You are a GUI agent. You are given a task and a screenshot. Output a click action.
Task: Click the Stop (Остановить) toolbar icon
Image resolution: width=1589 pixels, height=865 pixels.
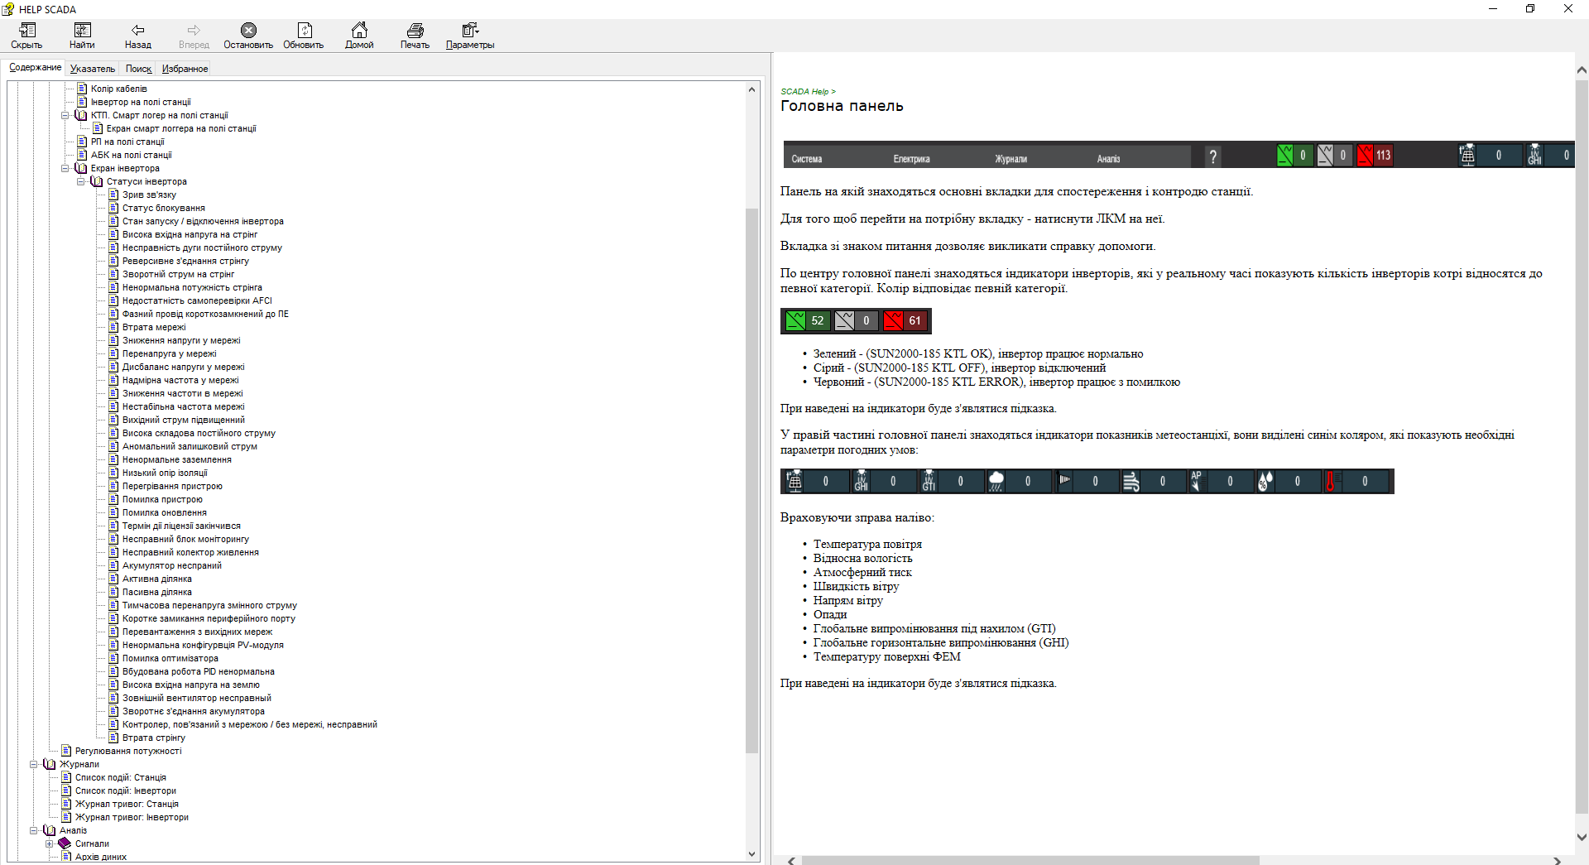pos(248,36)
